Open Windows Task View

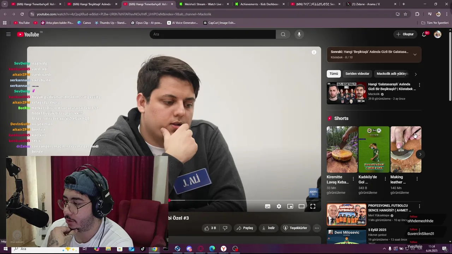[x=85, y=249]
